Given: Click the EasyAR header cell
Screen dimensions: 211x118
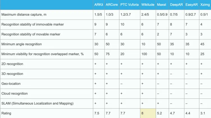Looking at the screenshot, I should tap(191, 5).
